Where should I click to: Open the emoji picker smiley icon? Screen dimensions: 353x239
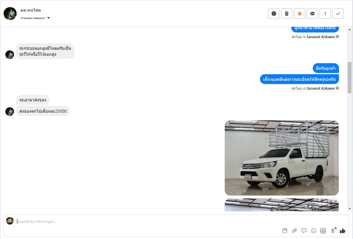coord(314,230)
